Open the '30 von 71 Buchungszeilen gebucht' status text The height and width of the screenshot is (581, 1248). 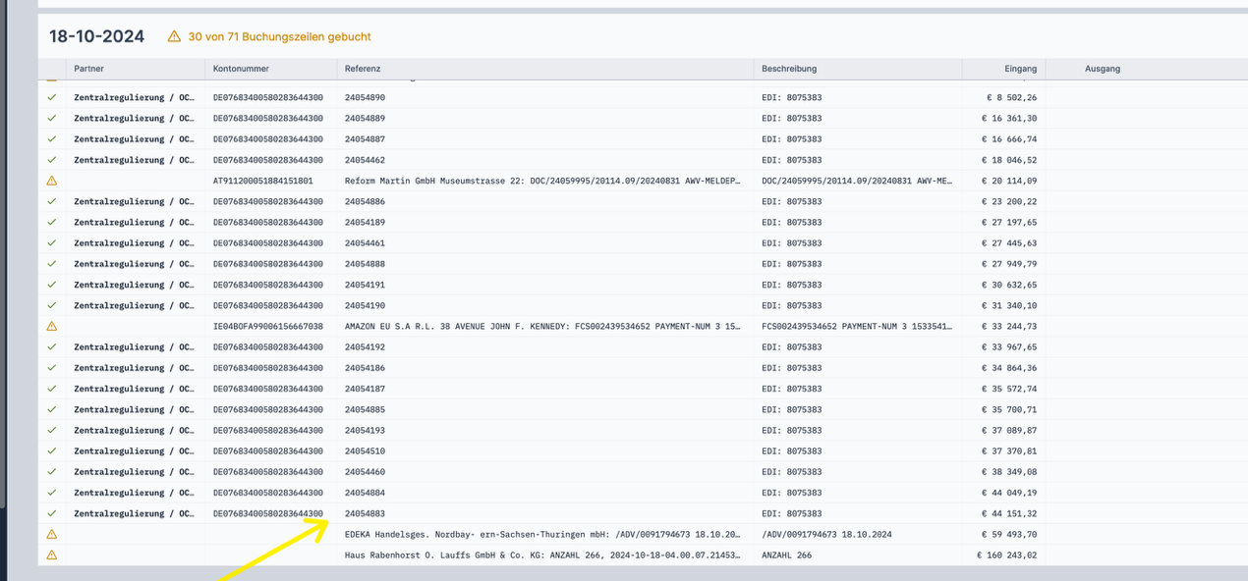[279, 36]
